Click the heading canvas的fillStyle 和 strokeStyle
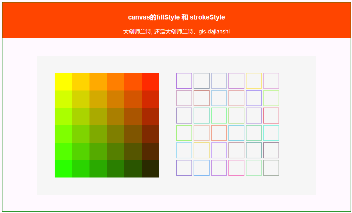This screenshot has height=213, width=352. click(176, 17)
